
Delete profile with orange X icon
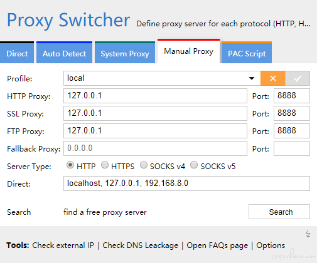[272, 78]
